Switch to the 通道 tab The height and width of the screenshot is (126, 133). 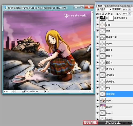[107, 6]
